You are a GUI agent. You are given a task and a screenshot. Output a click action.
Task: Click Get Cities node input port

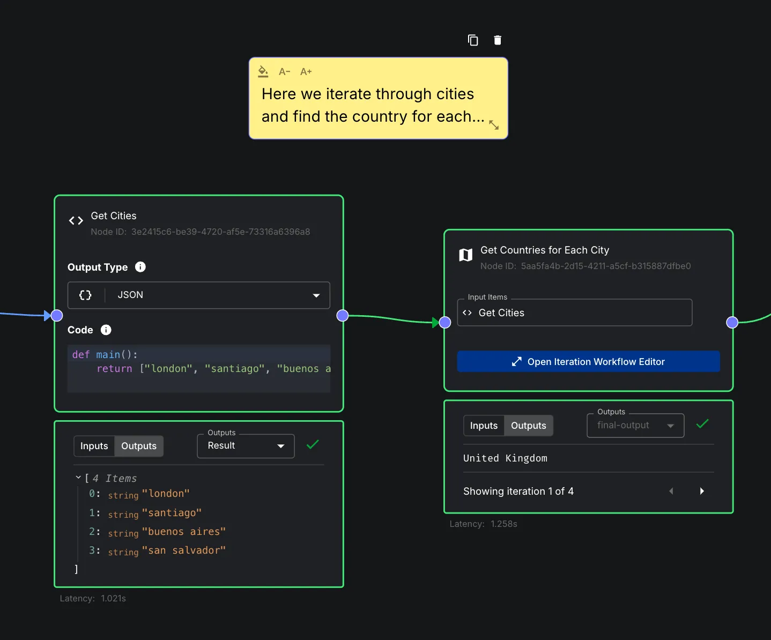(57, 316)
